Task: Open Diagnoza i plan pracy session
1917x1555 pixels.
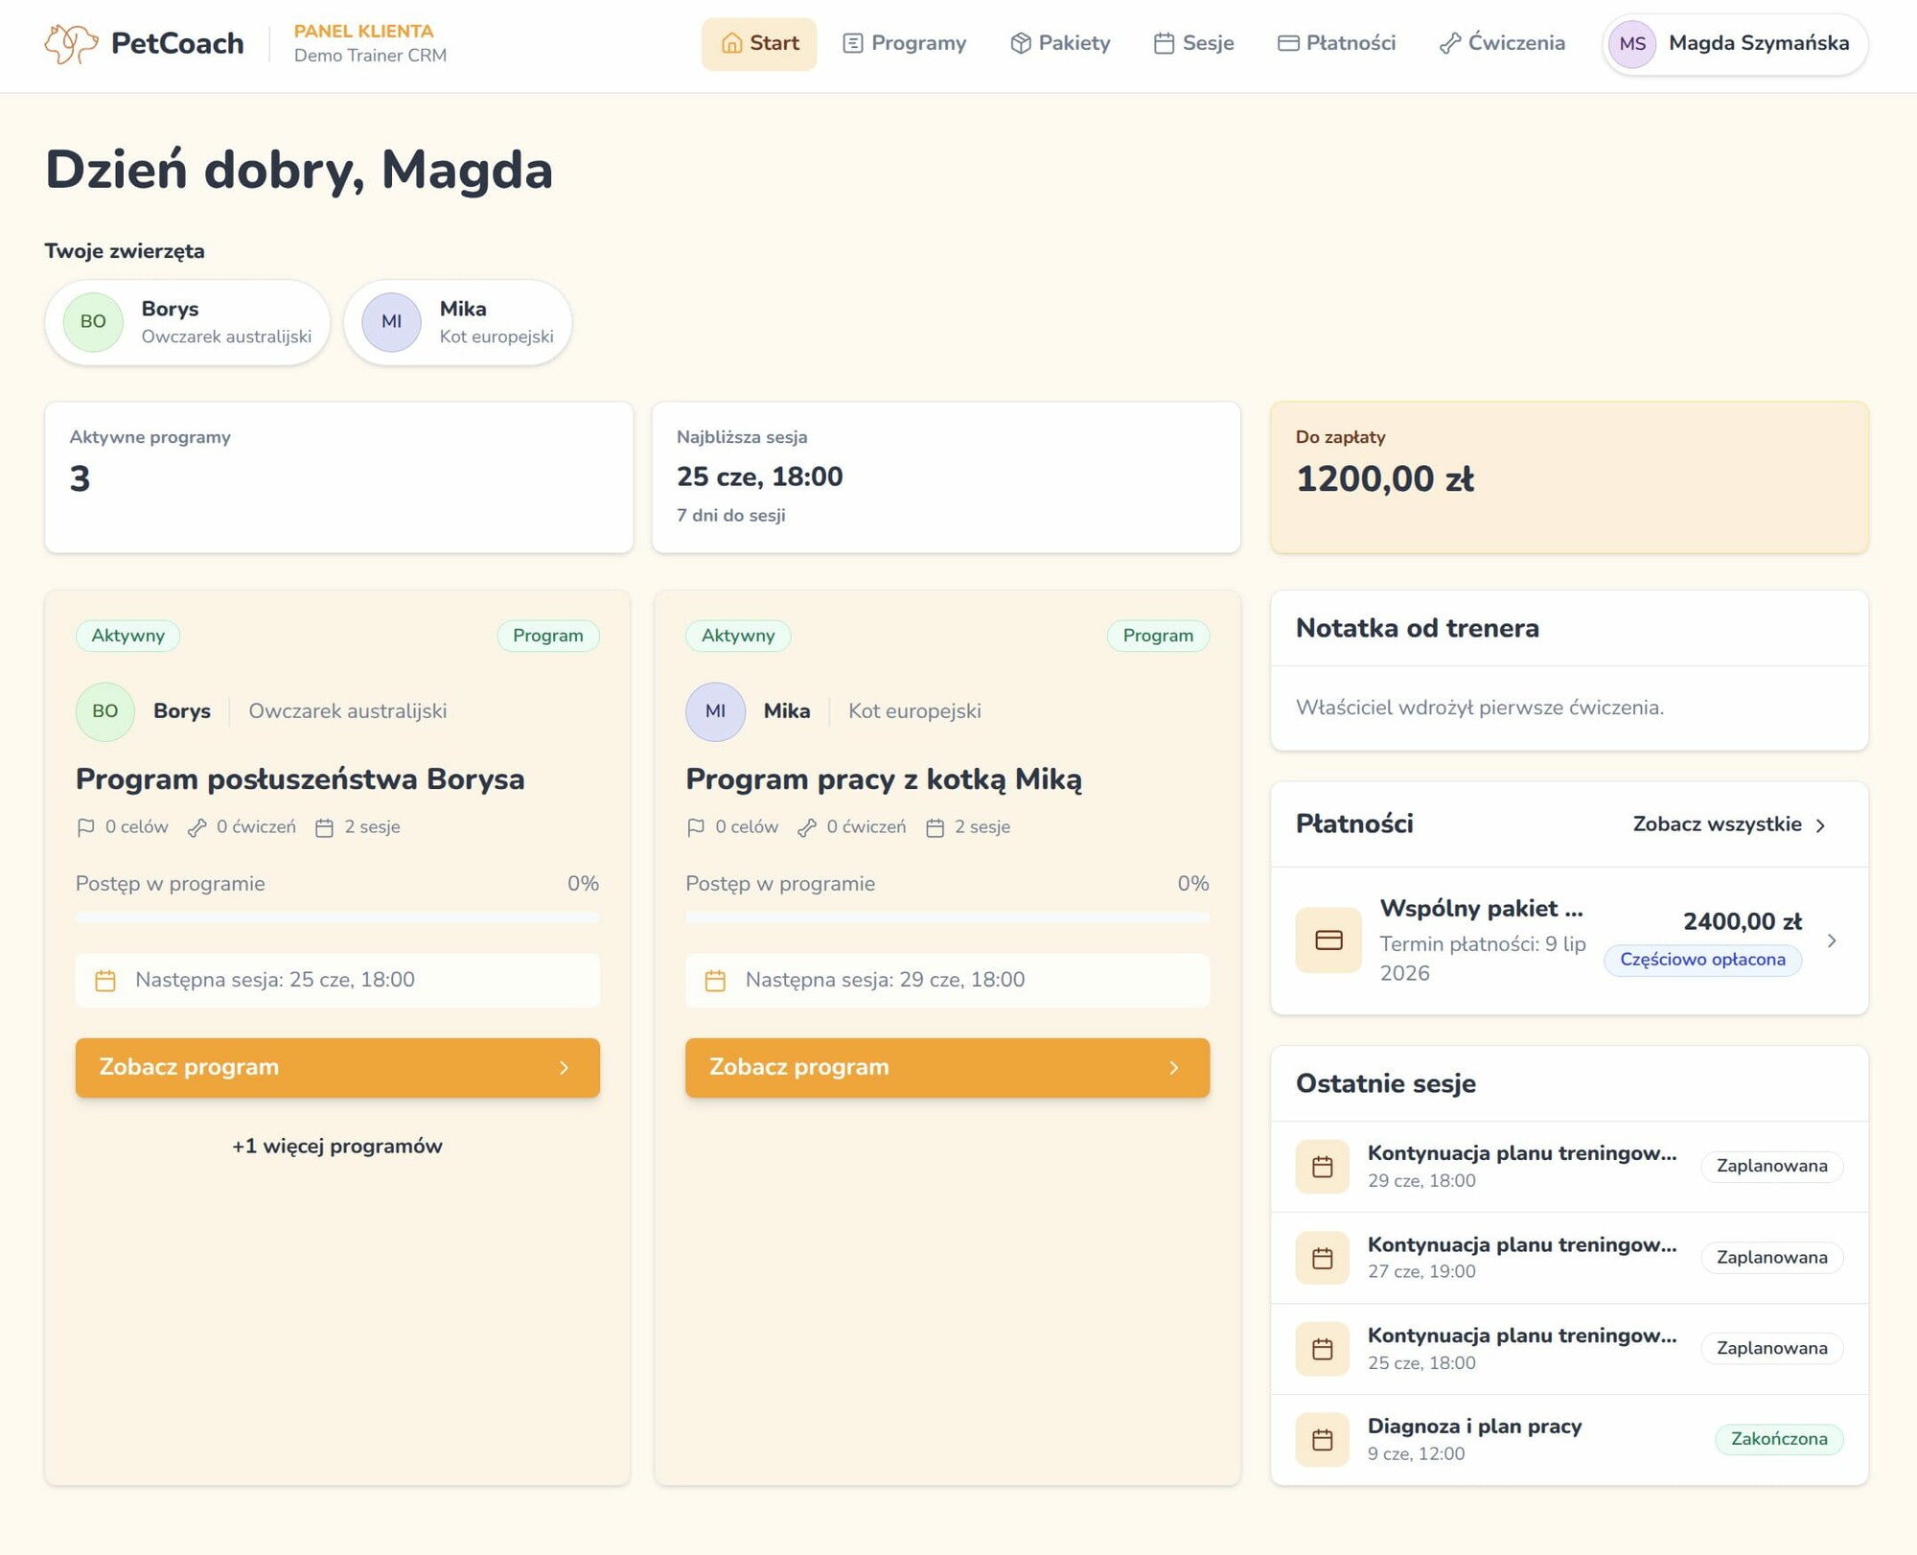Action: click(x=1569, y=1440)
